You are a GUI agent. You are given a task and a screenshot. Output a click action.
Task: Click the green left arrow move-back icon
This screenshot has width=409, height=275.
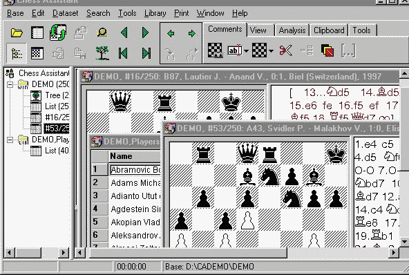point(171,33)
